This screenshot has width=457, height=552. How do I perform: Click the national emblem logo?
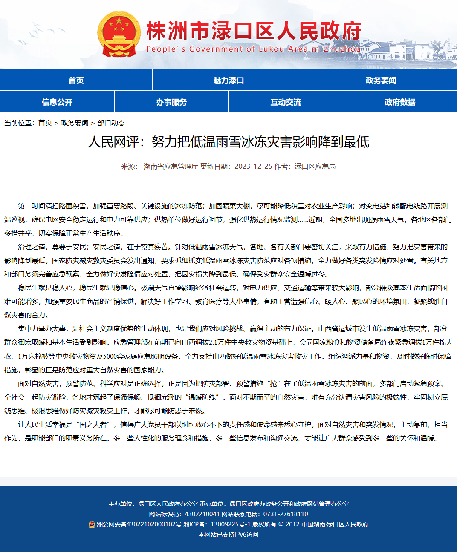coord(119,34)
